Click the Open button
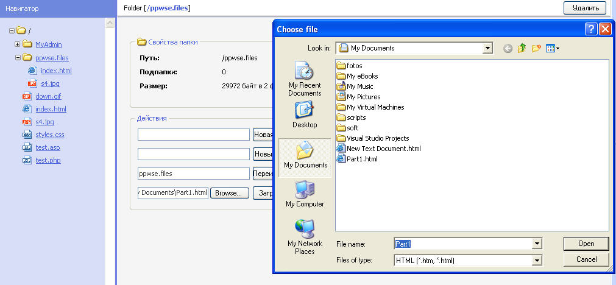616x285 pixels. pos(586,244)
